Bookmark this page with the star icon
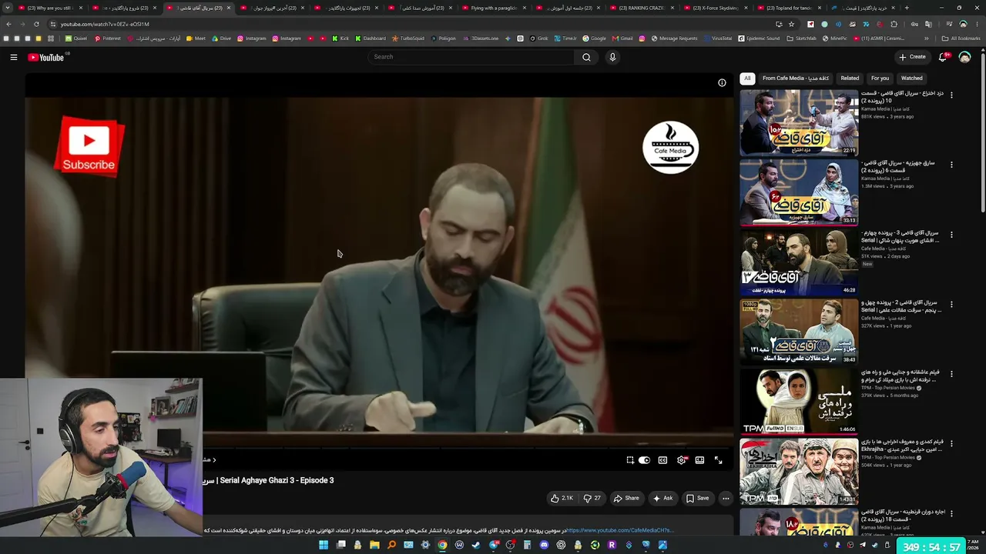Screen dimensions: 986x554 791,24
